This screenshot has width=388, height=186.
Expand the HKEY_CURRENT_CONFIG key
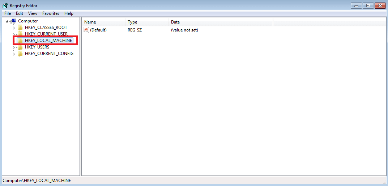pyautogui.click(x=14, y=54)
